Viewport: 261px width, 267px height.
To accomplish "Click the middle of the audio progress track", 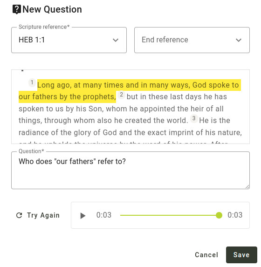I will click(170, 215).
